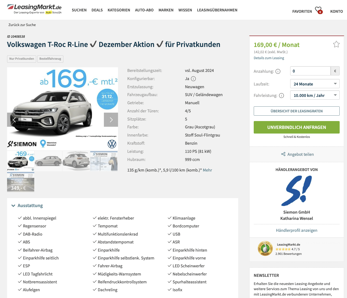Open Details zum Leasing link
347x298 pixels.
[269, 58]
